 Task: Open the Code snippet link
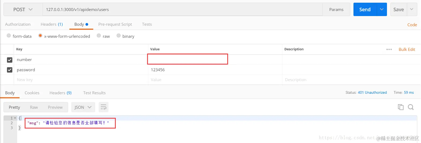coord(412,25)
